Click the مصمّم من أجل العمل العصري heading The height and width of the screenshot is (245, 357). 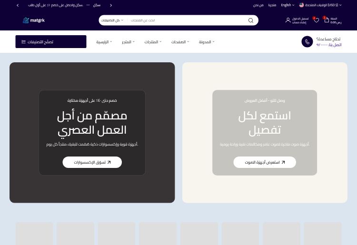pyautogui.click(x=92, y=123)
